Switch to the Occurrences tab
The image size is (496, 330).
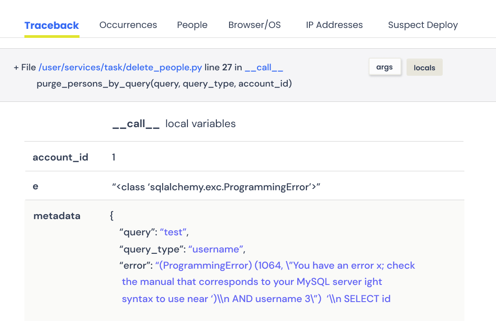coord(128,25)
